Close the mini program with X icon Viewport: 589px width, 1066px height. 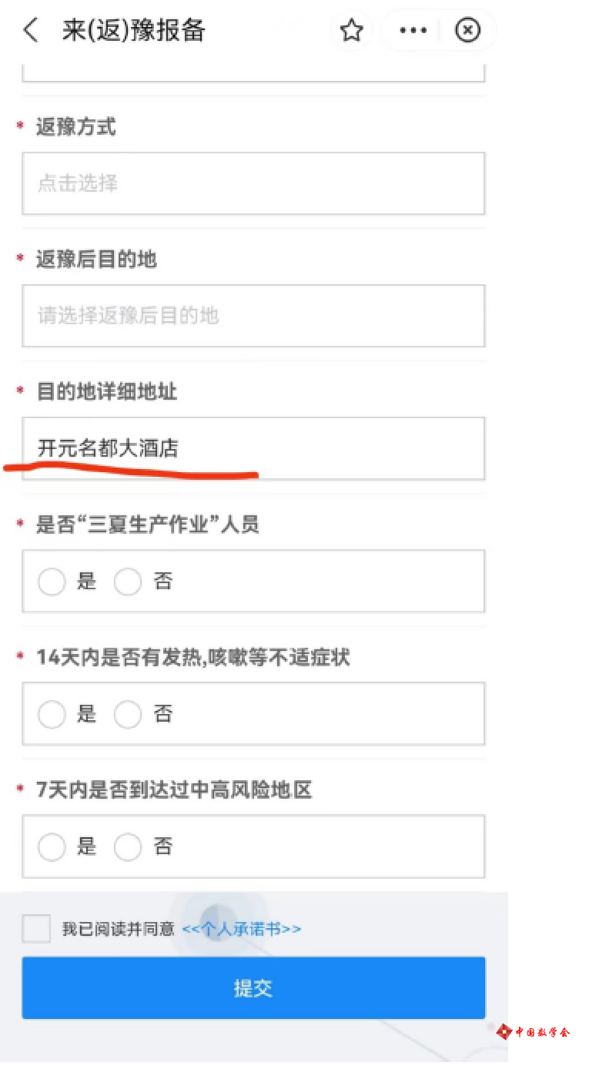(x=467, y=31)
